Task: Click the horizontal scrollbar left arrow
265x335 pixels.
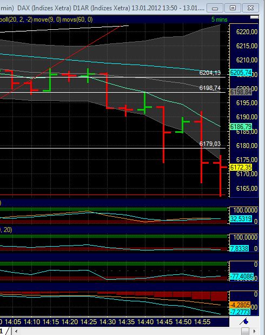Action: tap(16, 331)
